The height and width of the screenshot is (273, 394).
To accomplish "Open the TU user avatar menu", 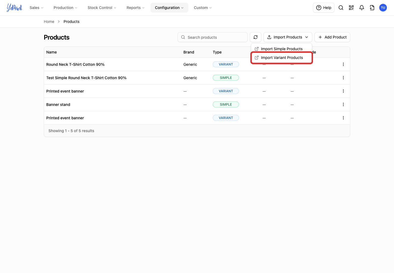I will click(383, 8).
